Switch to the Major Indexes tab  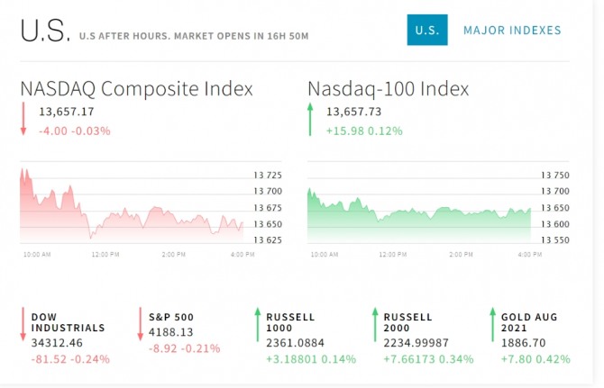[512, 31]
